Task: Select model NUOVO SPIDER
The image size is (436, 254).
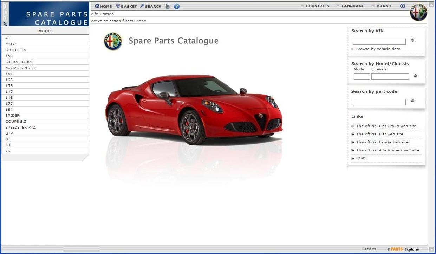Action: [x=45, y=68]
